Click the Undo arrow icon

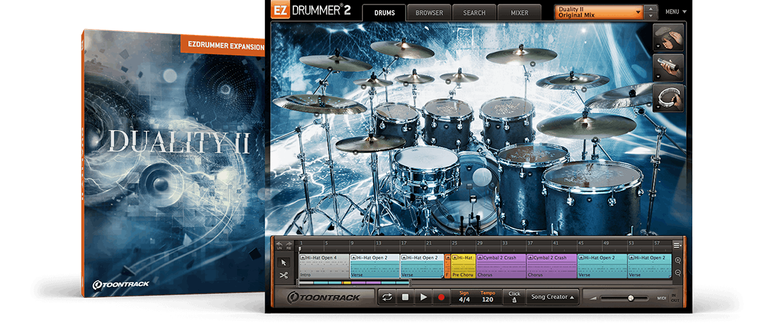(280, 245)
